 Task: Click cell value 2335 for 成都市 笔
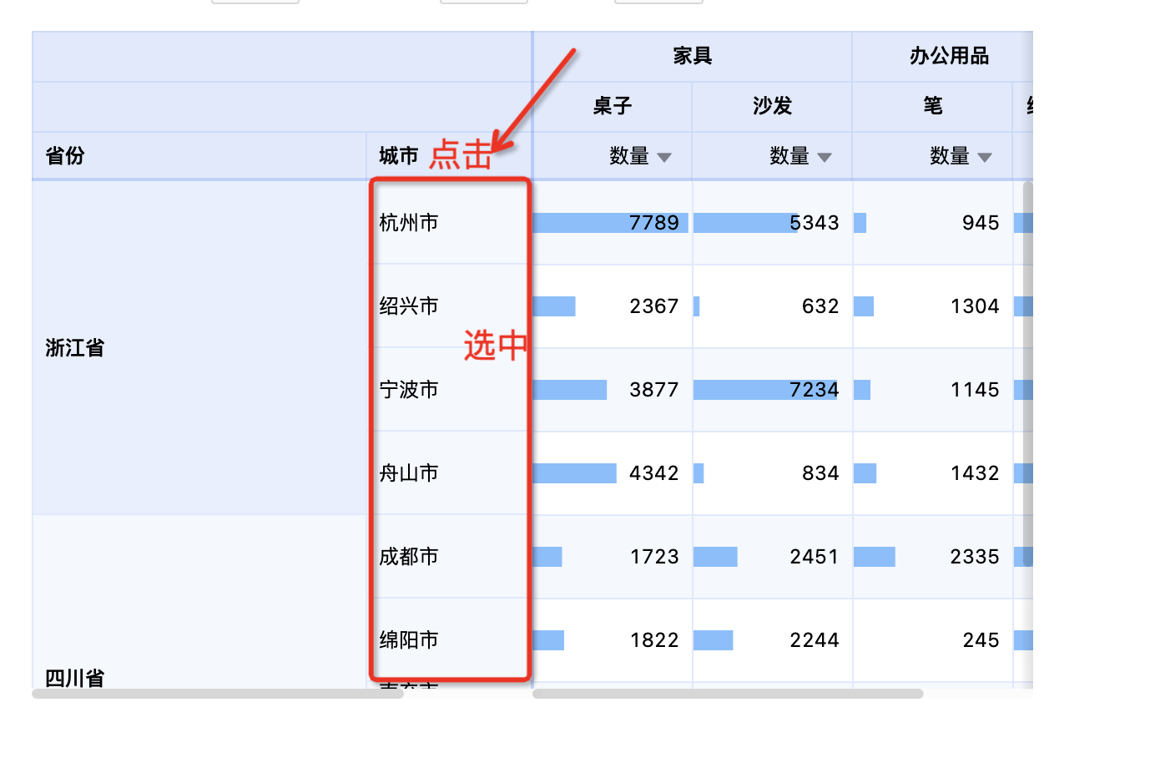pos(975,557)
